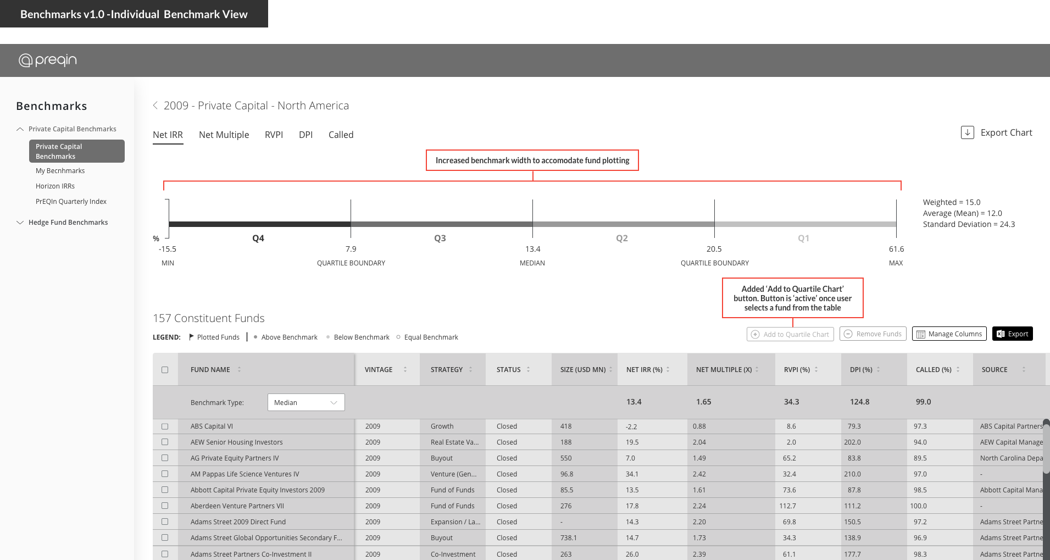
Task: Check the Adams Street 2009 Direct Fund checkbox
Action: 165,522
